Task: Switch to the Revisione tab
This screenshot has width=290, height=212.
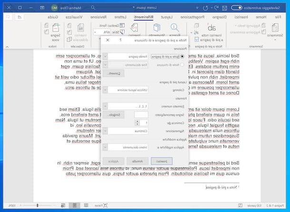Action: [98, 17]
